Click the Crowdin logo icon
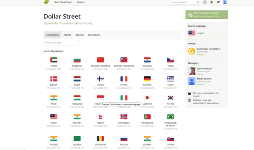254x150 pixels. pyautogui.click(x=47, y=2)
